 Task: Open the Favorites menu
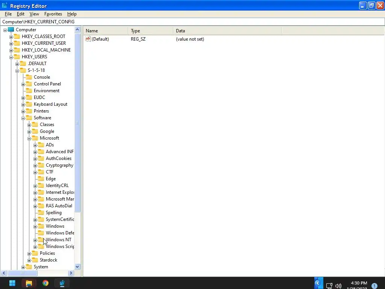click(x=53, y=14)
